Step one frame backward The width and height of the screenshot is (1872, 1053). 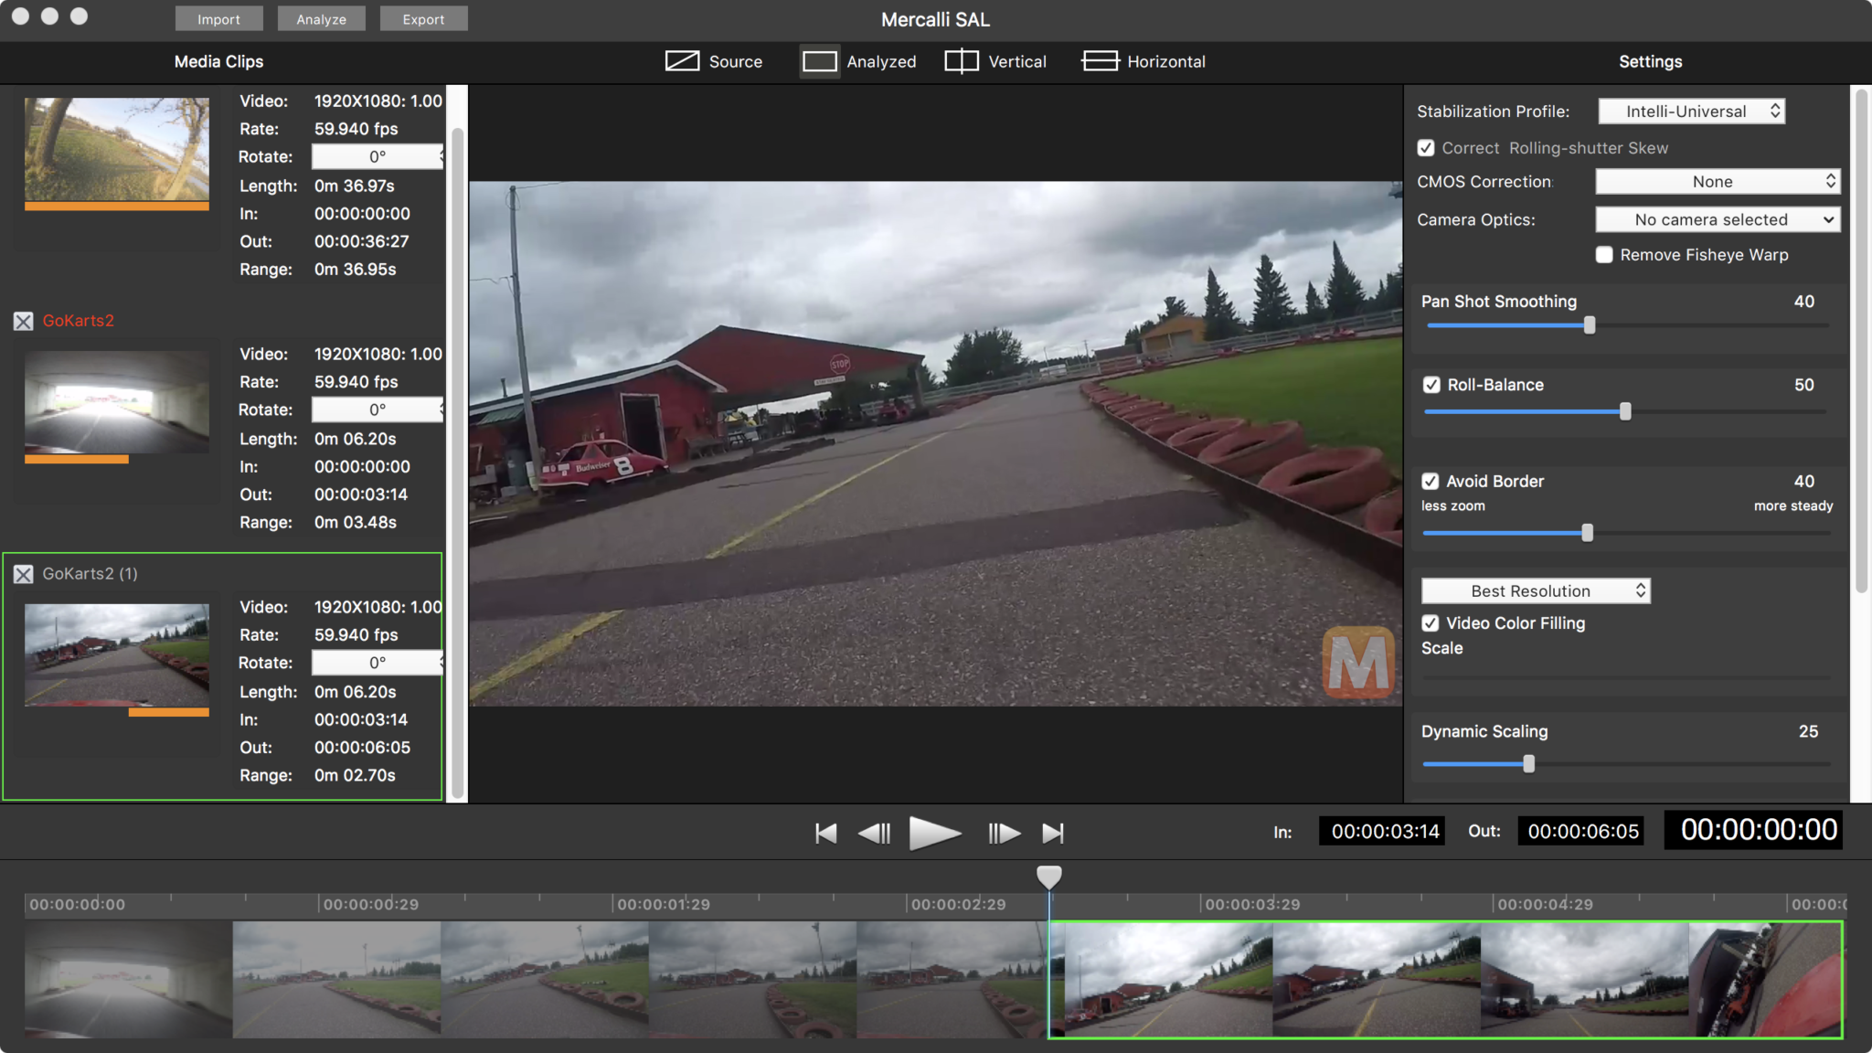[874, 834]
